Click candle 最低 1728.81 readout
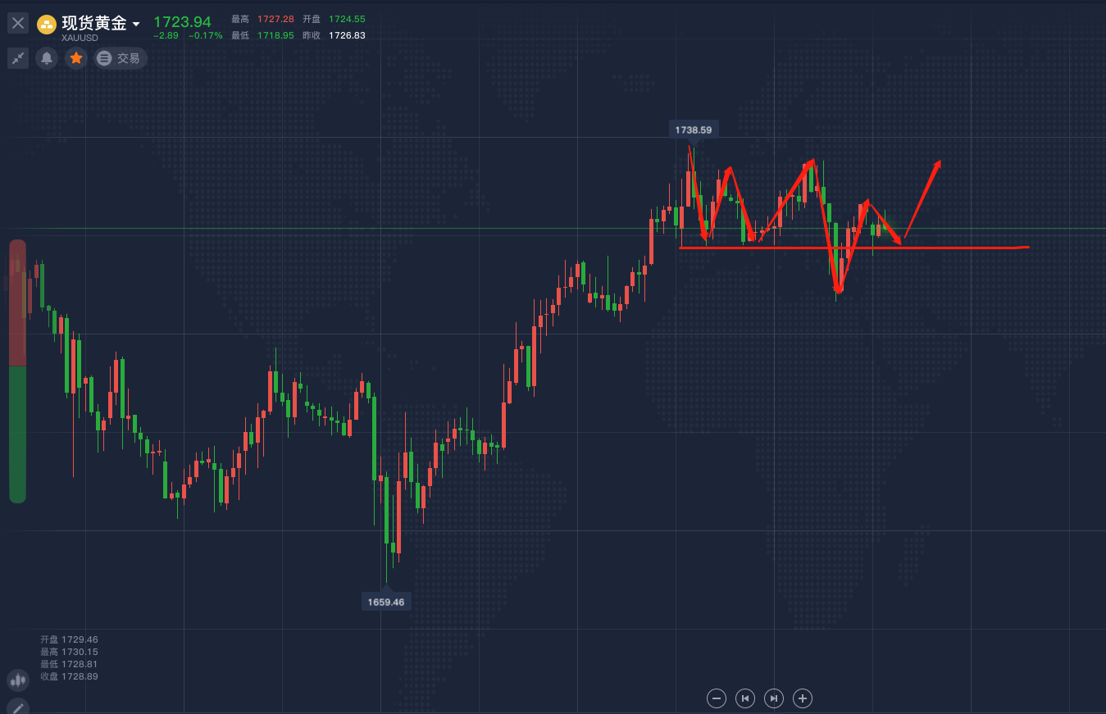Viewport: 1106px width, 714px height. tap(69, 664)
